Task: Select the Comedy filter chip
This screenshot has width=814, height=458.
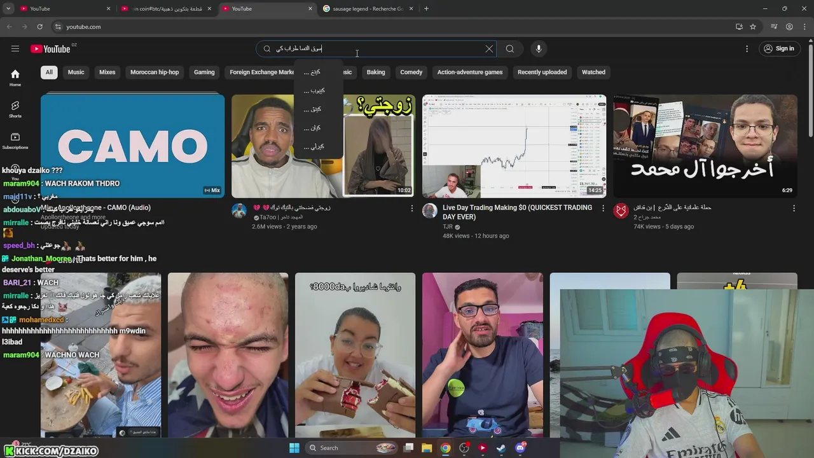Action: point(411,72)
